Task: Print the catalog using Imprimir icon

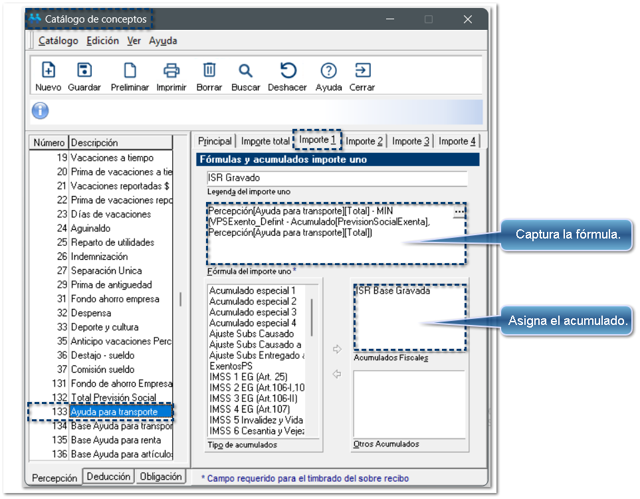Action: [171, 70]
